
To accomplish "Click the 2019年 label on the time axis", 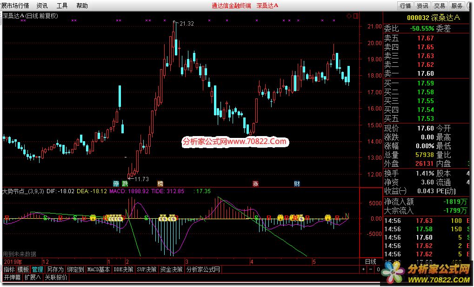I will click(13, 261).
